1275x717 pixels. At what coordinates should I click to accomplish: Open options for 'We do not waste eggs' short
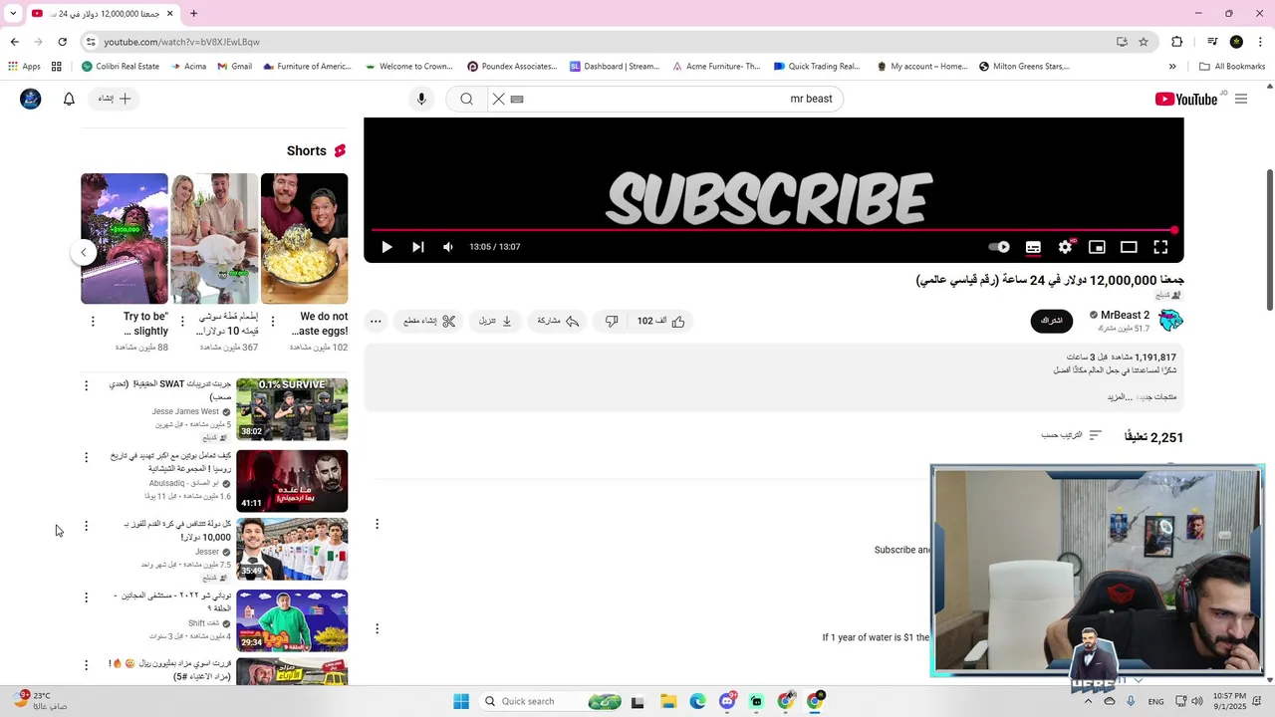coord(273,322)
